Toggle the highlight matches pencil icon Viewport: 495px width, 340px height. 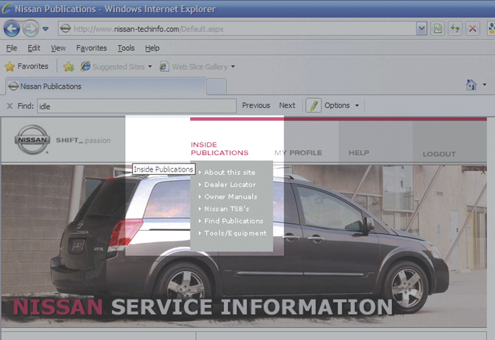tap(313, 105)
